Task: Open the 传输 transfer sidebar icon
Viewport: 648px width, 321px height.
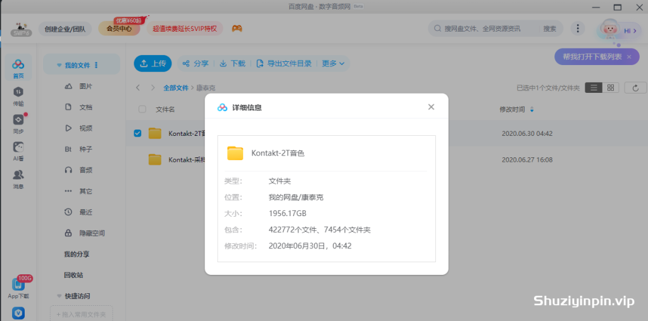Action: (x=18, y=96)
